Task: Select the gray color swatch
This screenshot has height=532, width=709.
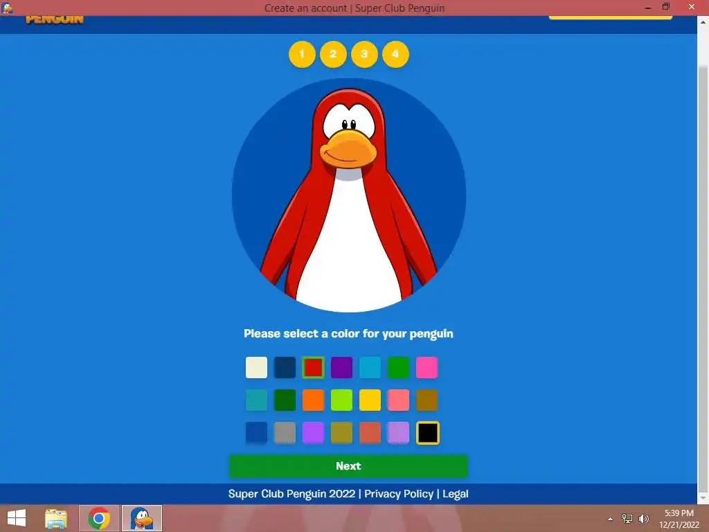Action: [x=285, y=433]
